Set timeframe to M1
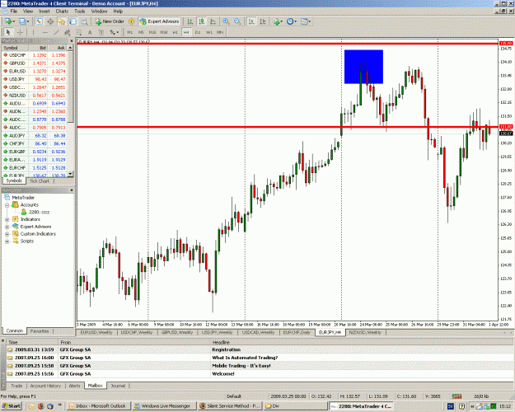The height and width of the screenshot is (412, 515). click(x=129, y=32)
